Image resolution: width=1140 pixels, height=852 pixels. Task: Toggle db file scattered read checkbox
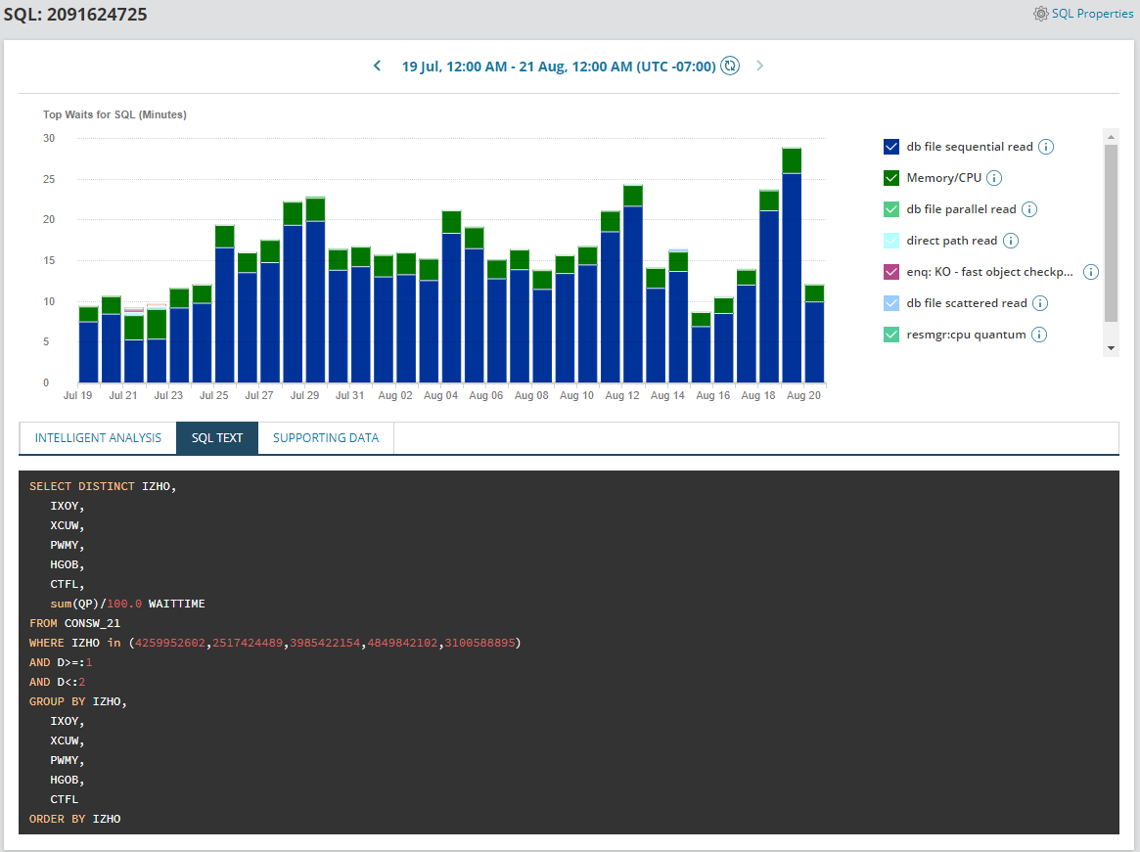[x=891, y=303]
